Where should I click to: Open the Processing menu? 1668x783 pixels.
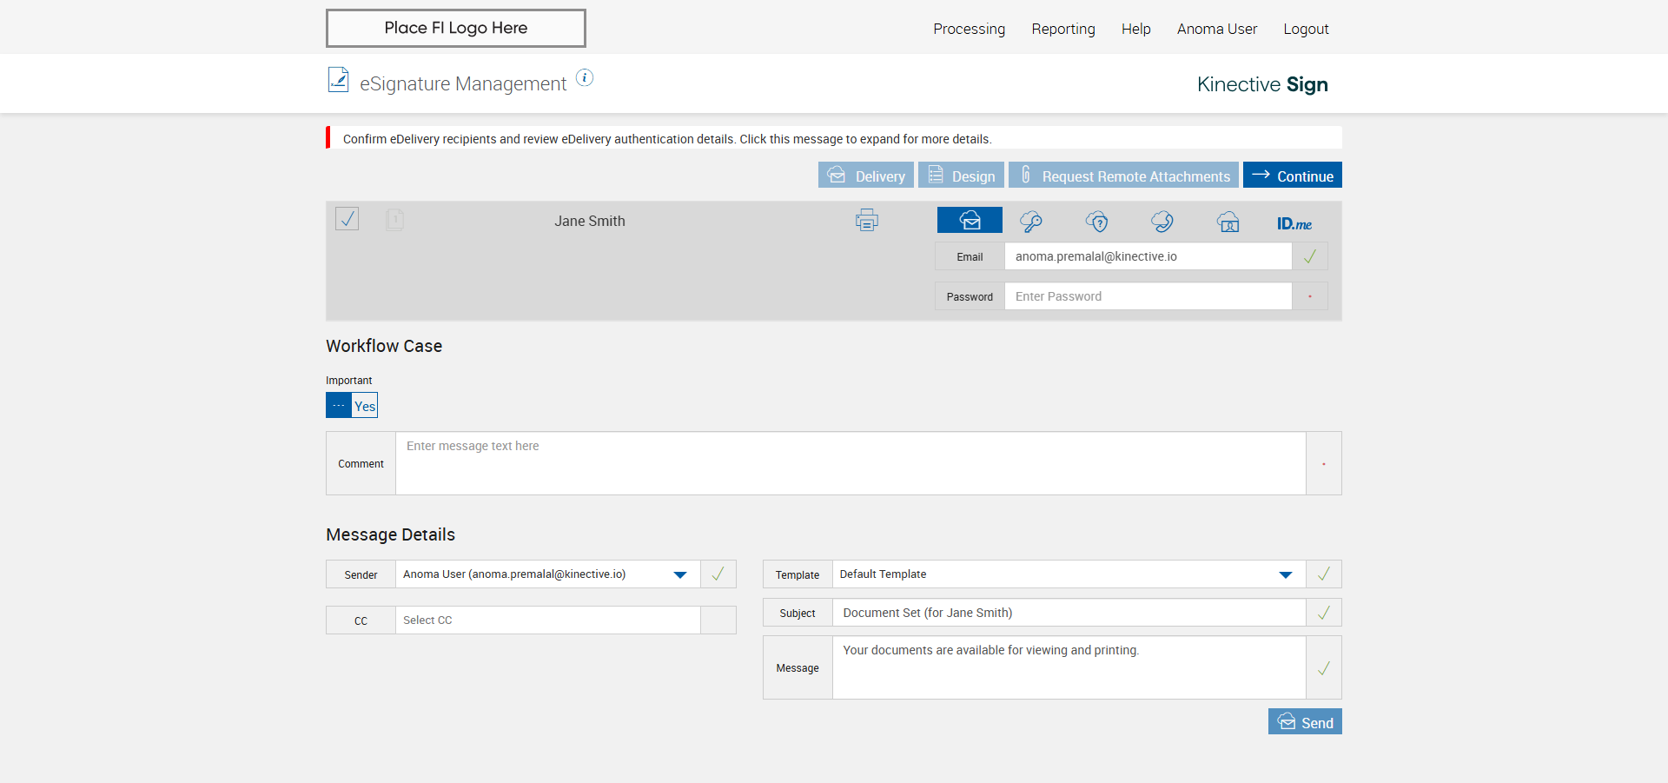(969, 29)
